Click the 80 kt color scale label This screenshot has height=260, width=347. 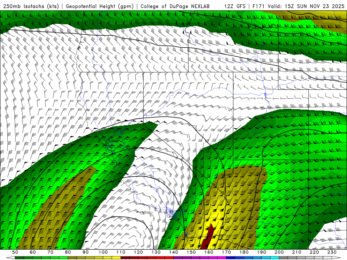pyautogui.click(x=68, y=252)
